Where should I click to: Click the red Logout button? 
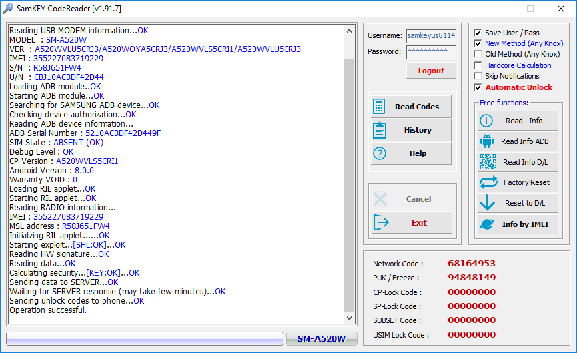point(431,71)
